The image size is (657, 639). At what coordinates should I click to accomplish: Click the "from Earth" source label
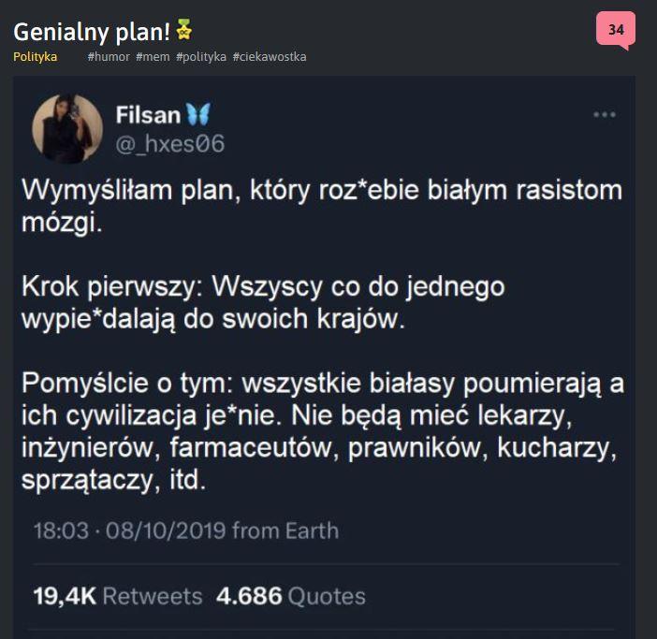tap(285, 531)
